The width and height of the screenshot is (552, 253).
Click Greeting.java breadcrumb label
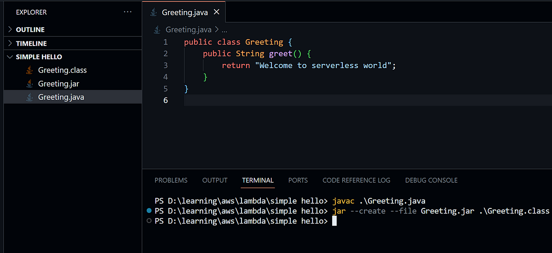pos(189,29)
